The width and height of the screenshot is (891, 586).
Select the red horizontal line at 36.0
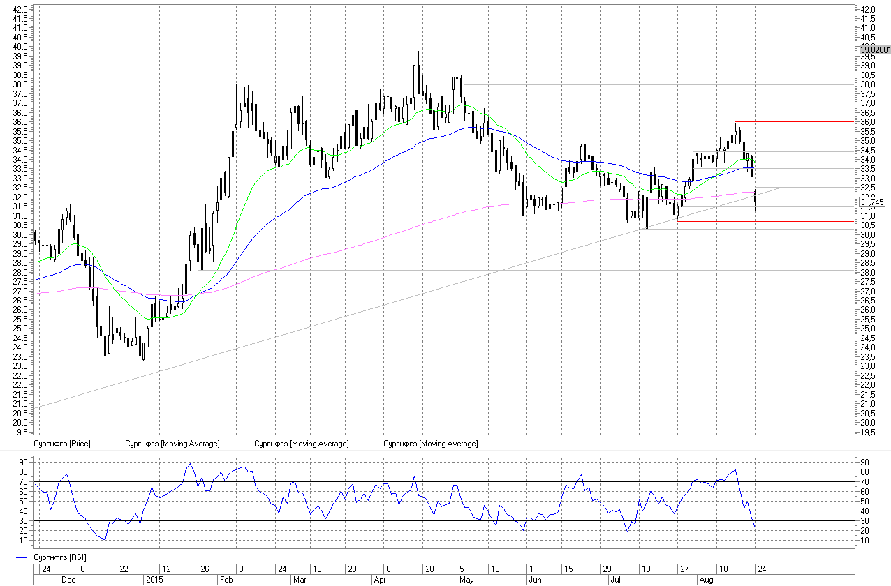pyautogui.click(x=796, y=121)
